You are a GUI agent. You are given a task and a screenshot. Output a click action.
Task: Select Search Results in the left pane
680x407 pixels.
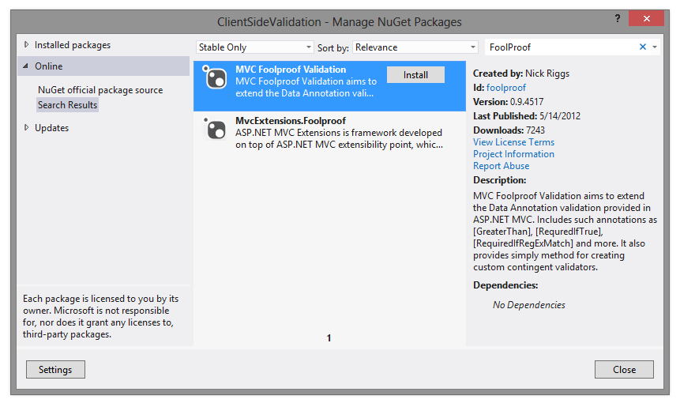click(x=67, y=105)
